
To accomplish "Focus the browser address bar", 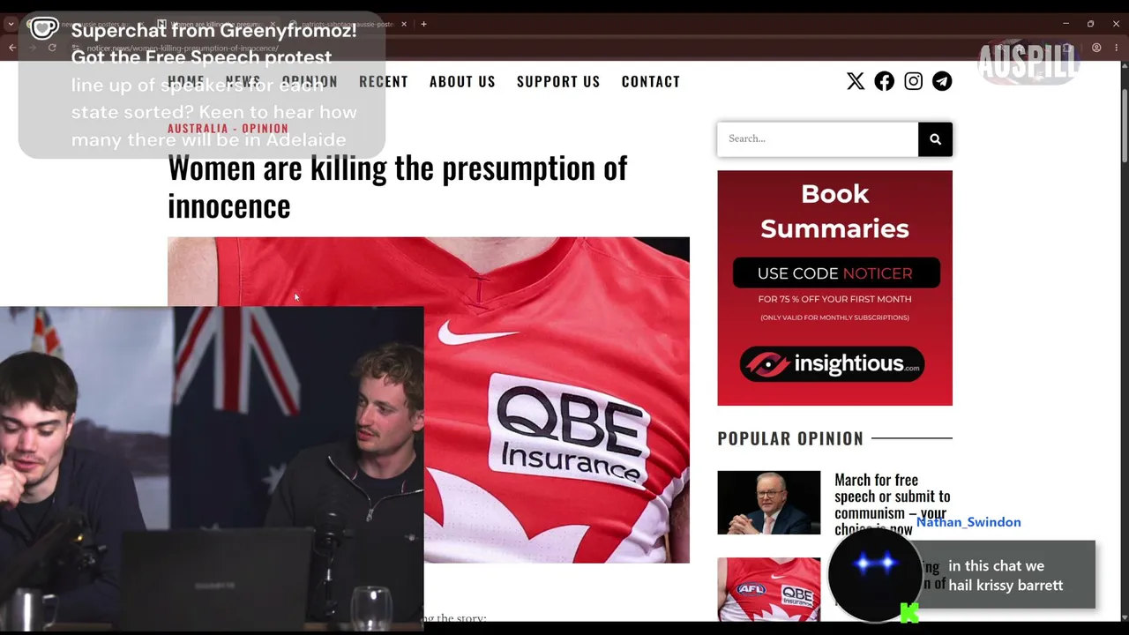I will (529, 48).
